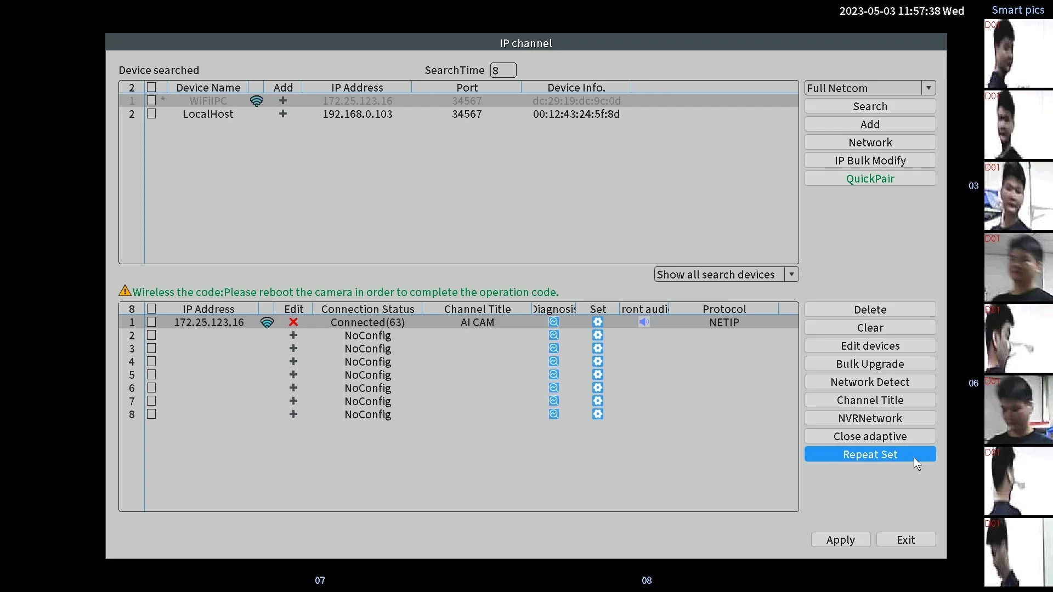Click the plus Edit icon on channel 7
The height and width of the screenshot is (592, 1053).
tap(293, 401)
